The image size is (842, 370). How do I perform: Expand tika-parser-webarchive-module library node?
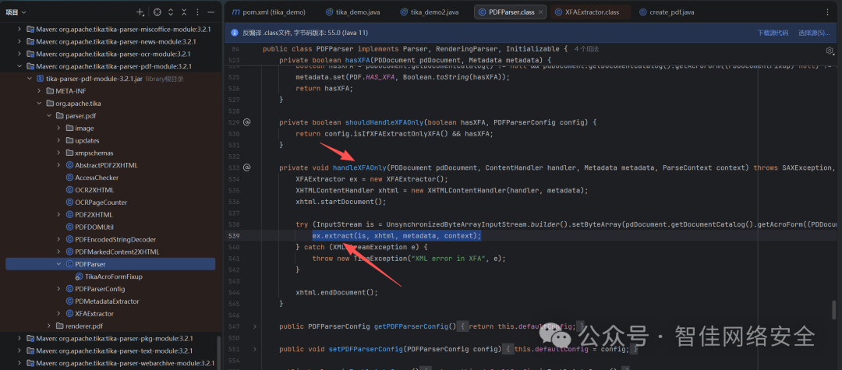coord(19,363)
